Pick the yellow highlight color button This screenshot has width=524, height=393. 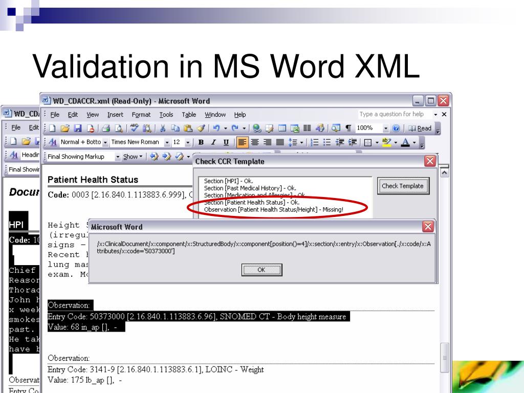tap(386, 142)
